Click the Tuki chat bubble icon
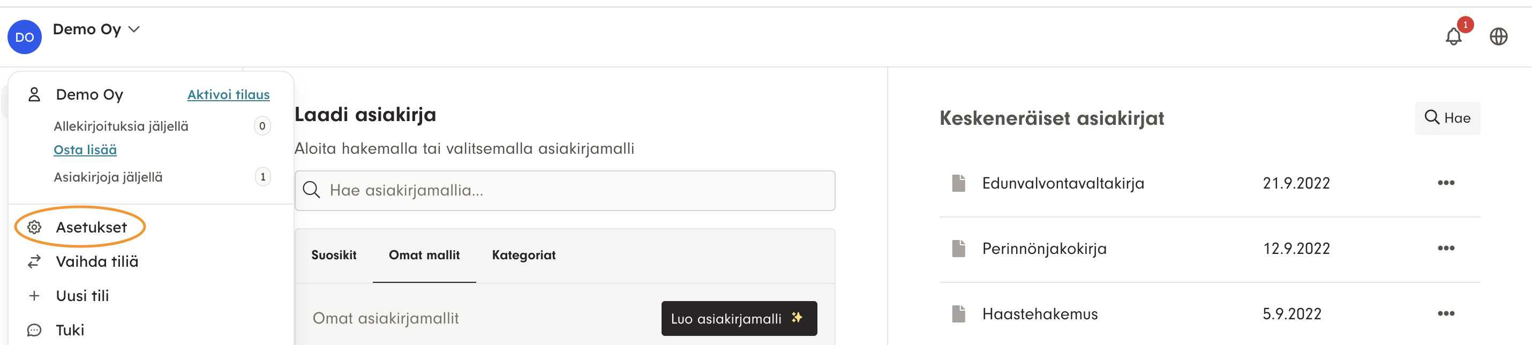 click(x=34, y=330)
